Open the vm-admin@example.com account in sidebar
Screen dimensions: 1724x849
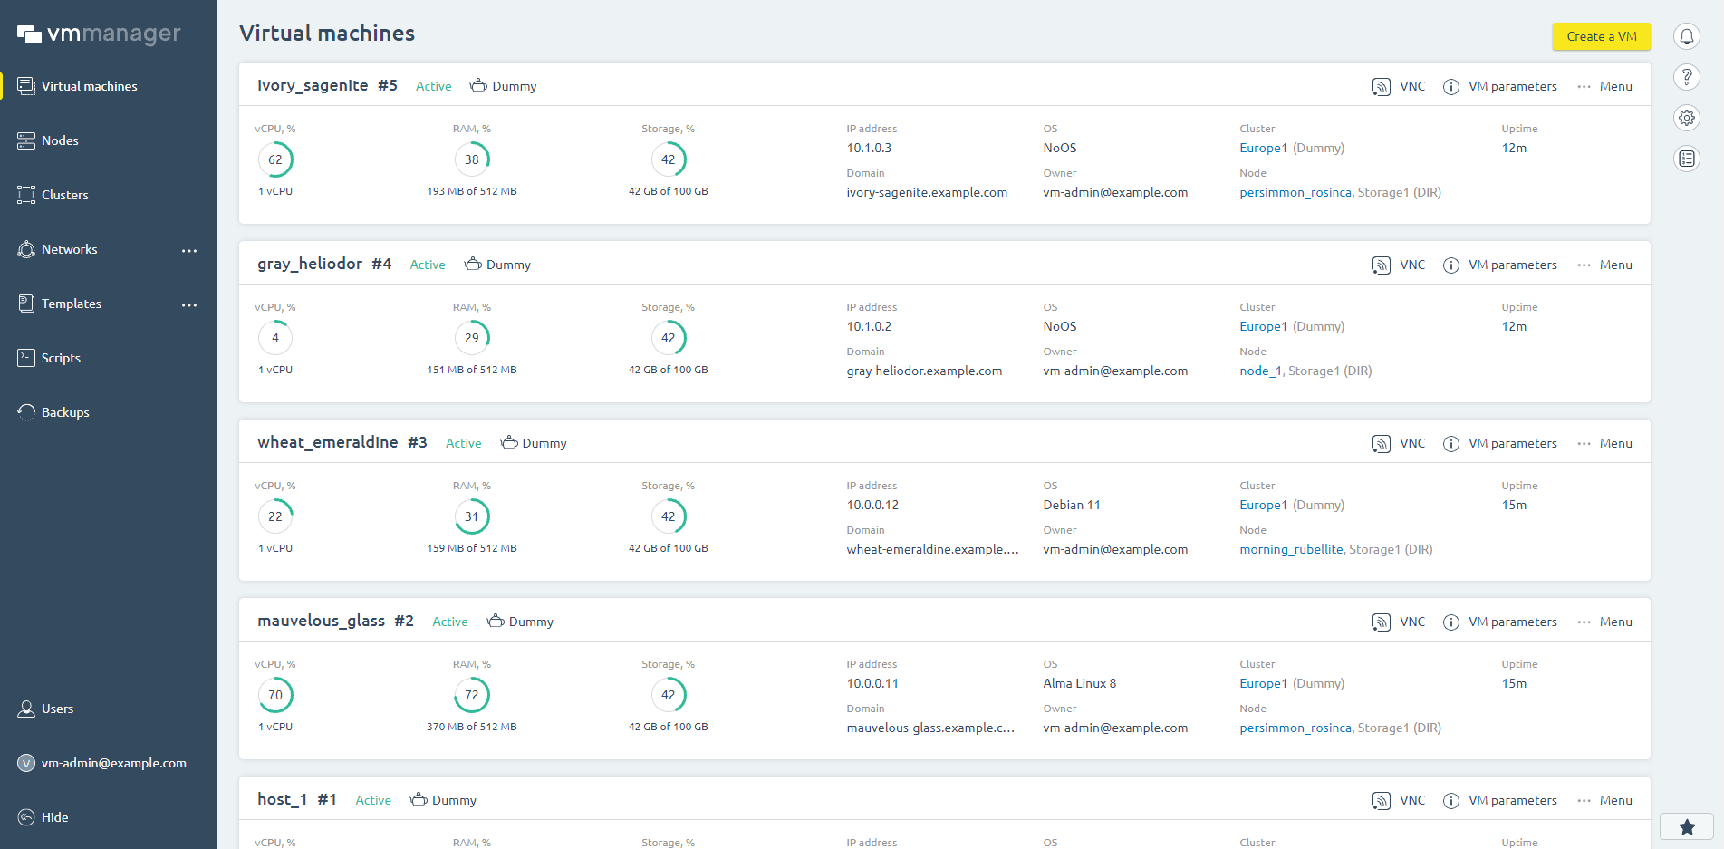click(x=113, y=763)
